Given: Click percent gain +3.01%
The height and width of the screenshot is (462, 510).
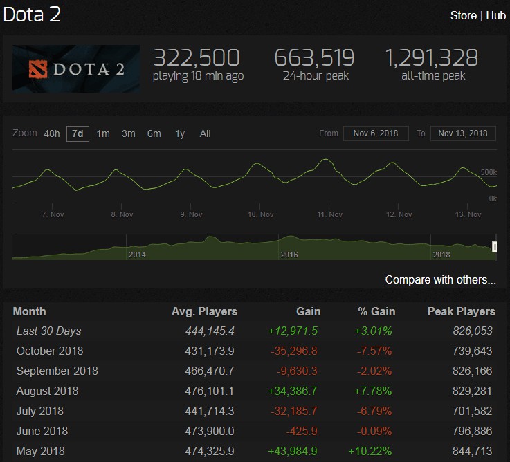Looking at the screenshot, I should pyautogui.click(x=374, y=331).
